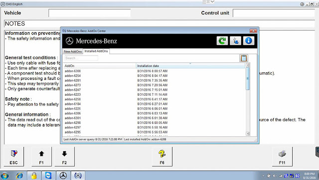Click the network signal tray icon
The image size is (319, 180).
pyautogui.click(x=280, y=176)
